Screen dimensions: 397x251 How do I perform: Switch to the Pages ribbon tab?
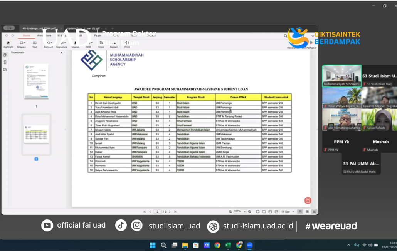[98, 35]
